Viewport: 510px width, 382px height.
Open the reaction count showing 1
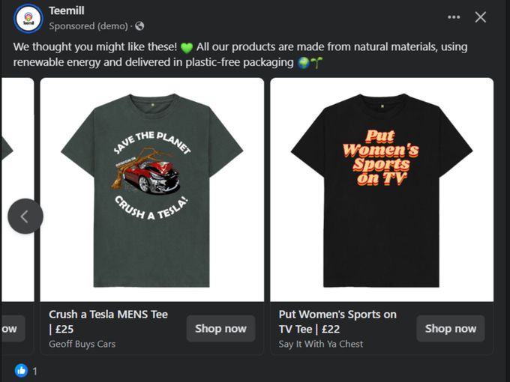pos(34,371)
